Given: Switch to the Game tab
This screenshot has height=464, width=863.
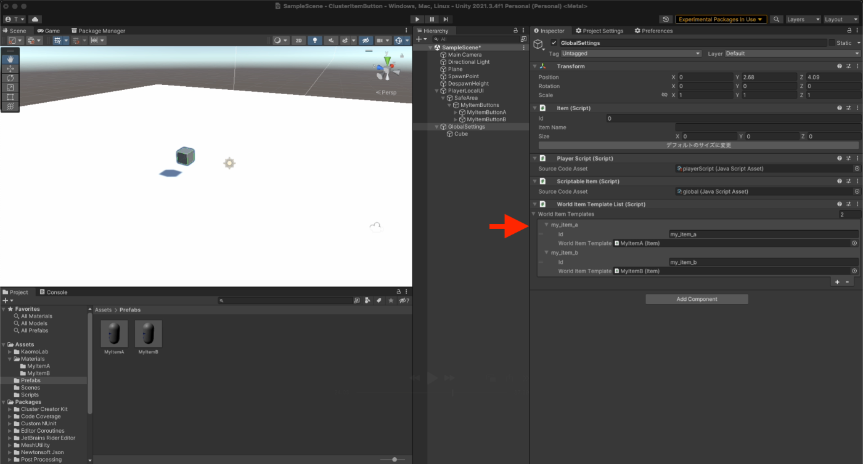Looking at the screenshot, I should coord(48,31).
